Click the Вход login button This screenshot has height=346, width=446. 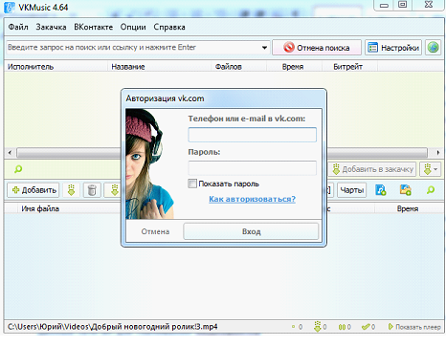coord(251,231)
